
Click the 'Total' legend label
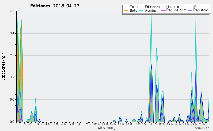click(134, 7)
